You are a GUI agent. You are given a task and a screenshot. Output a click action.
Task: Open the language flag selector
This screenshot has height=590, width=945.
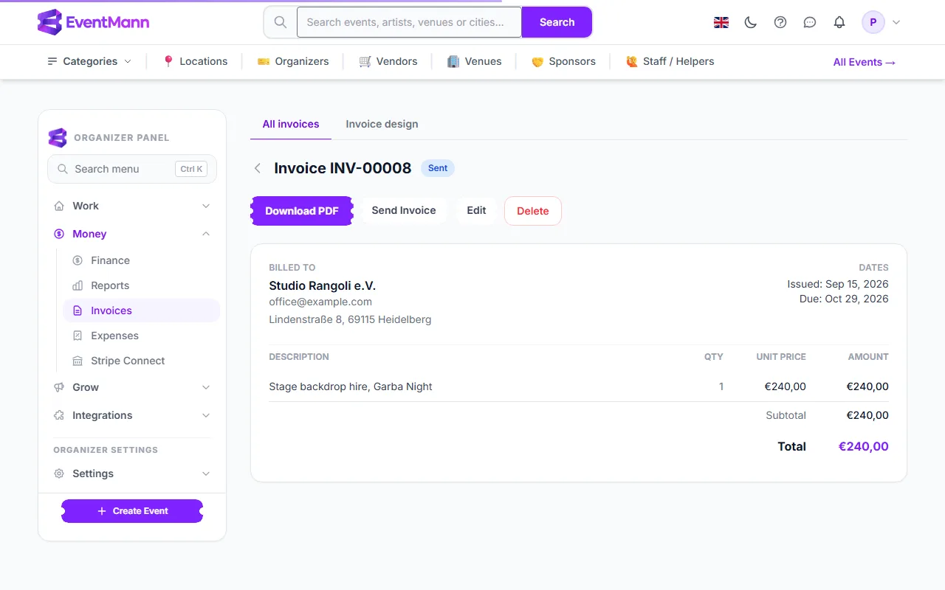coord(721,22)
